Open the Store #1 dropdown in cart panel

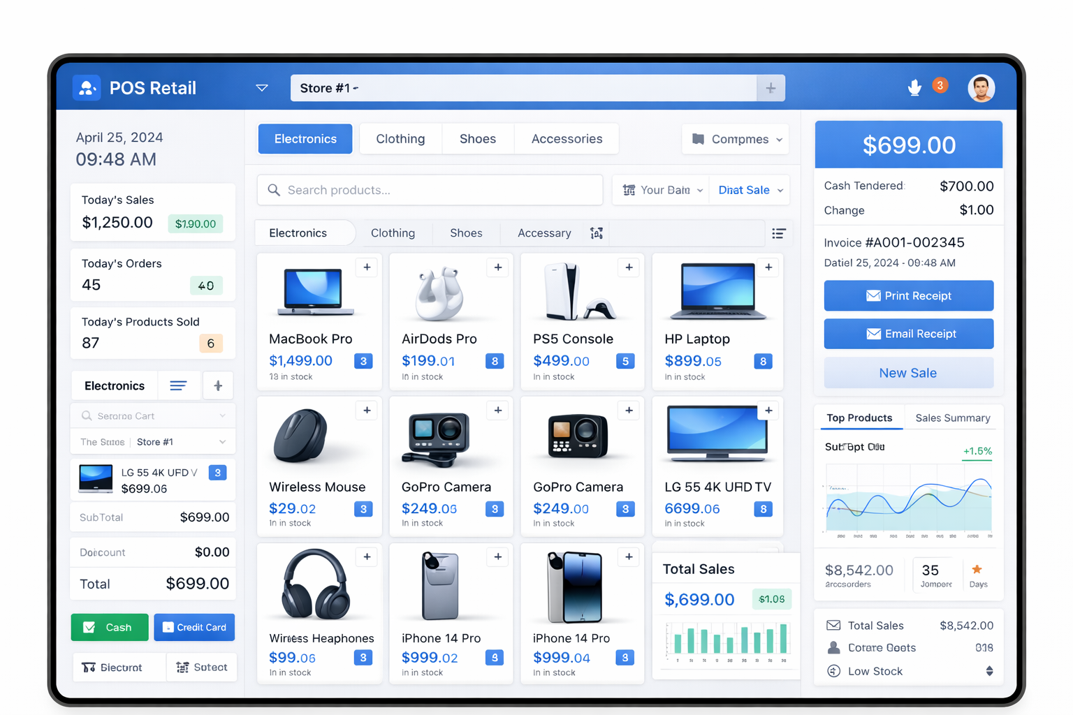(182, 442)
